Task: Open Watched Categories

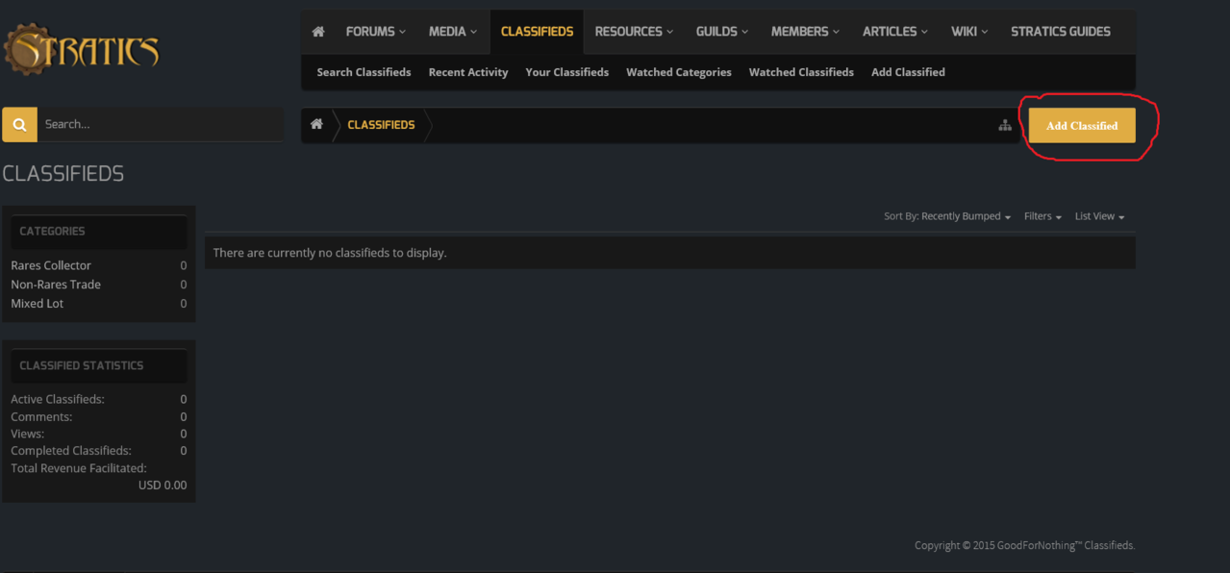Action: point(679,72)
